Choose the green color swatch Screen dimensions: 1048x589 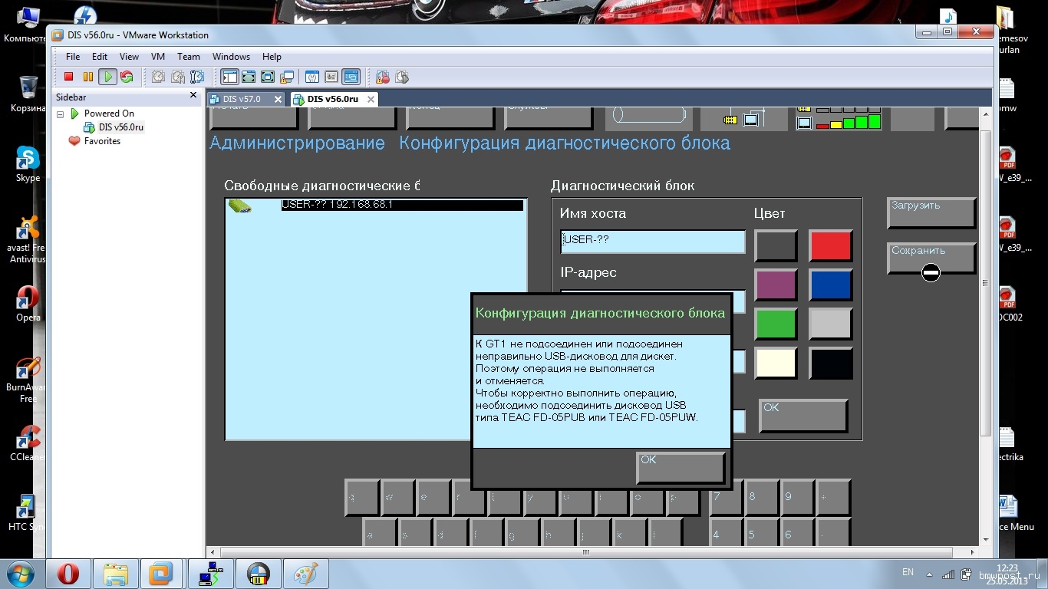click(x=776, y=324)
